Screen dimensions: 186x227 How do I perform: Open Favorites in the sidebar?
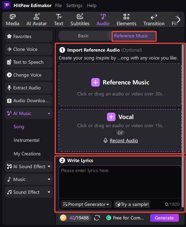pos(29,36)
